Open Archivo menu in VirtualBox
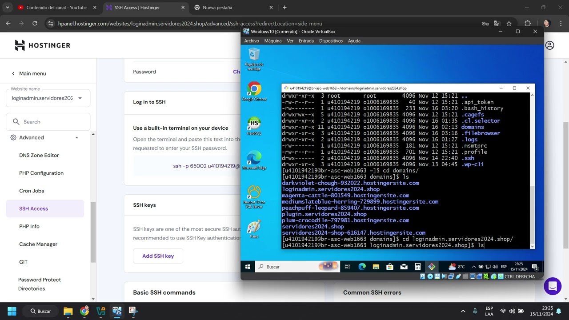This screenshot has height=320, width=569. click(x=252, y=40)
